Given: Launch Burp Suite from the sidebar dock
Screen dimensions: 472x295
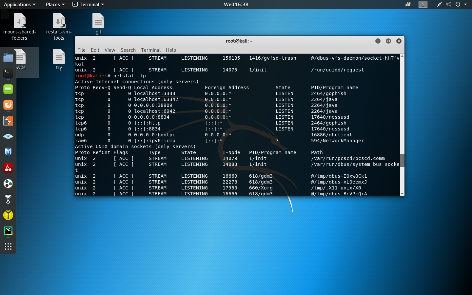Looking at the screenshot, I should pos(8,120).
